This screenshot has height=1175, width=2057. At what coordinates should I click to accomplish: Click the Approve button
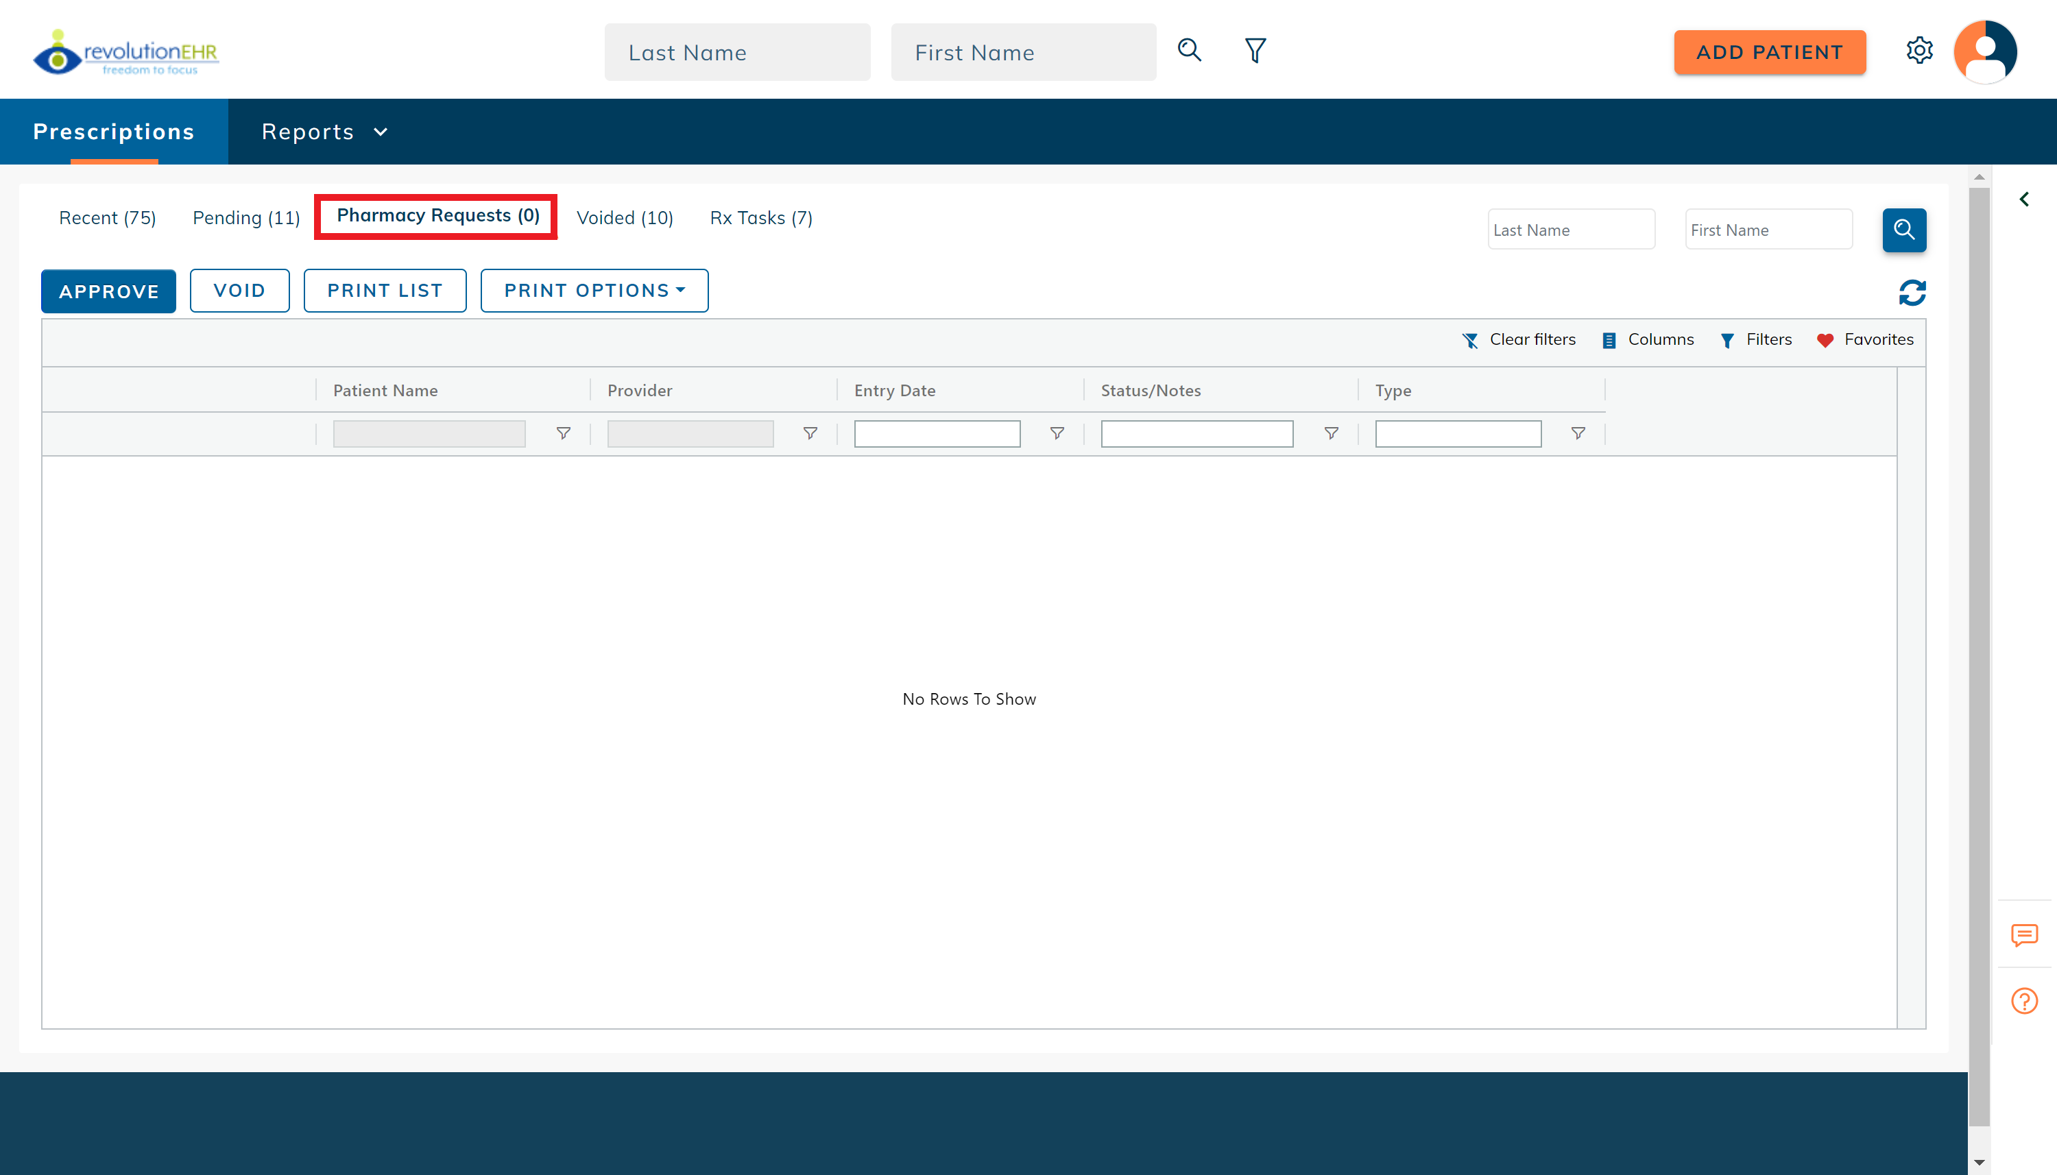(x=108, y=291)
